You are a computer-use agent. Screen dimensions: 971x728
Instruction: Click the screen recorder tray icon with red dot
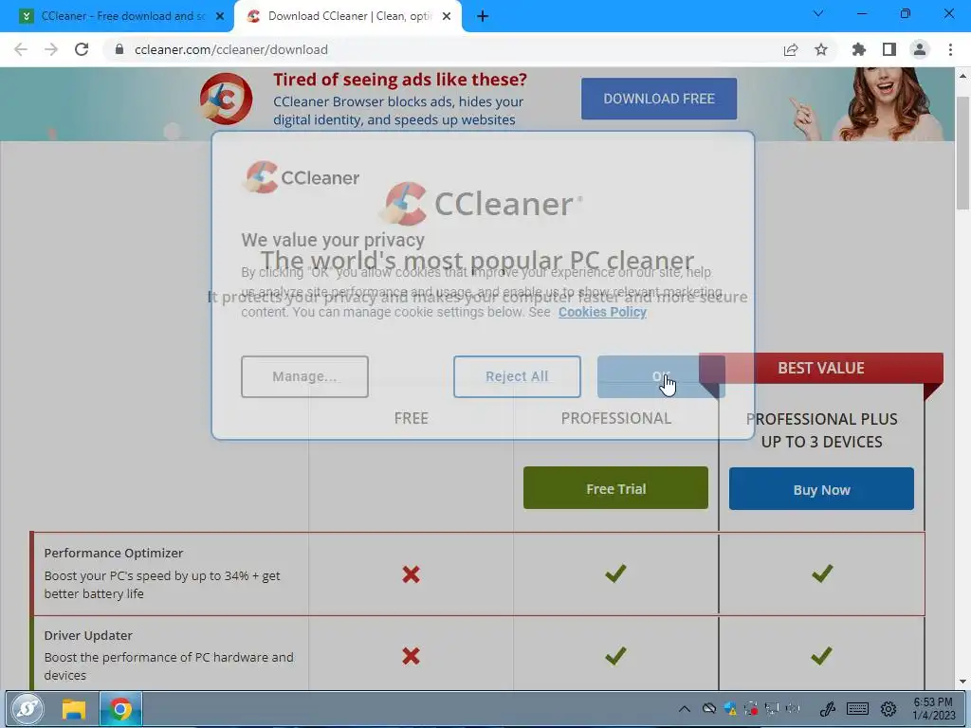point(751,708)
